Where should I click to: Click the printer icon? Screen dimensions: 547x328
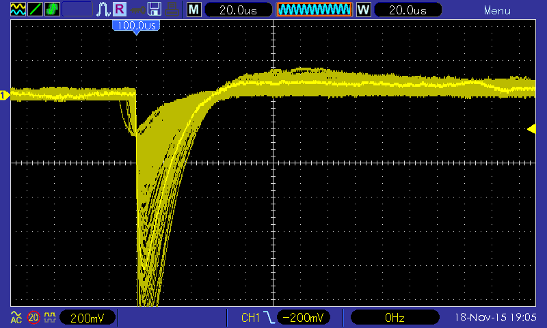(x=172, y=10)
